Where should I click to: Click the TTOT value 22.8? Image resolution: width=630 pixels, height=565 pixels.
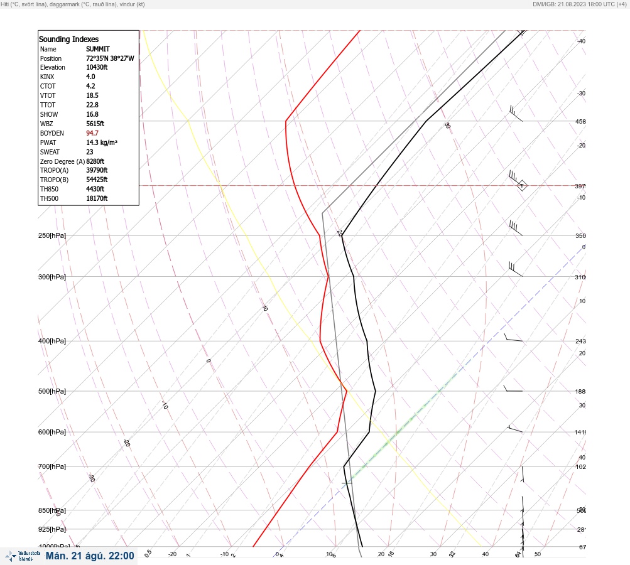[92, 105]
